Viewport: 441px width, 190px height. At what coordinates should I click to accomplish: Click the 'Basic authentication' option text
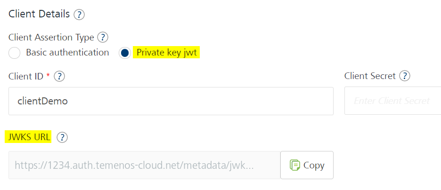pyautogui.click(x=67, y=53)
